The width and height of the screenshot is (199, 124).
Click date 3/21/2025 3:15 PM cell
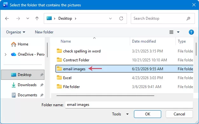[147, 51]
